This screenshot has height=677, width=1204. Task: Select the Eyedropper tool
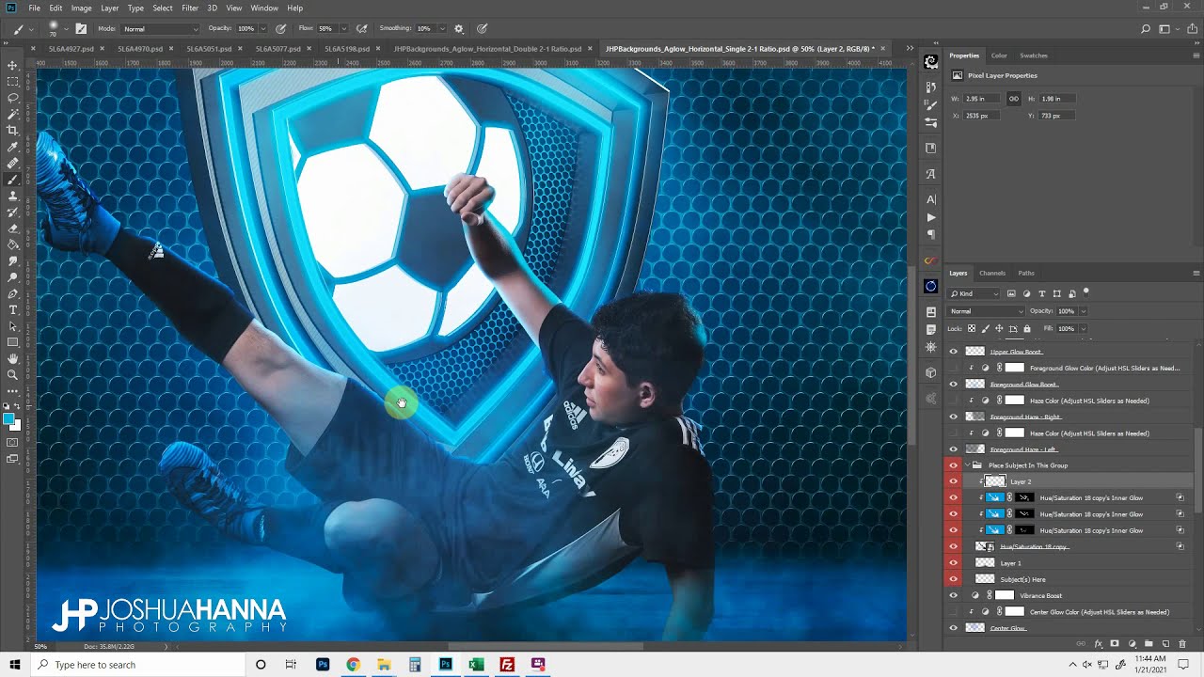(x=13, y=147)
